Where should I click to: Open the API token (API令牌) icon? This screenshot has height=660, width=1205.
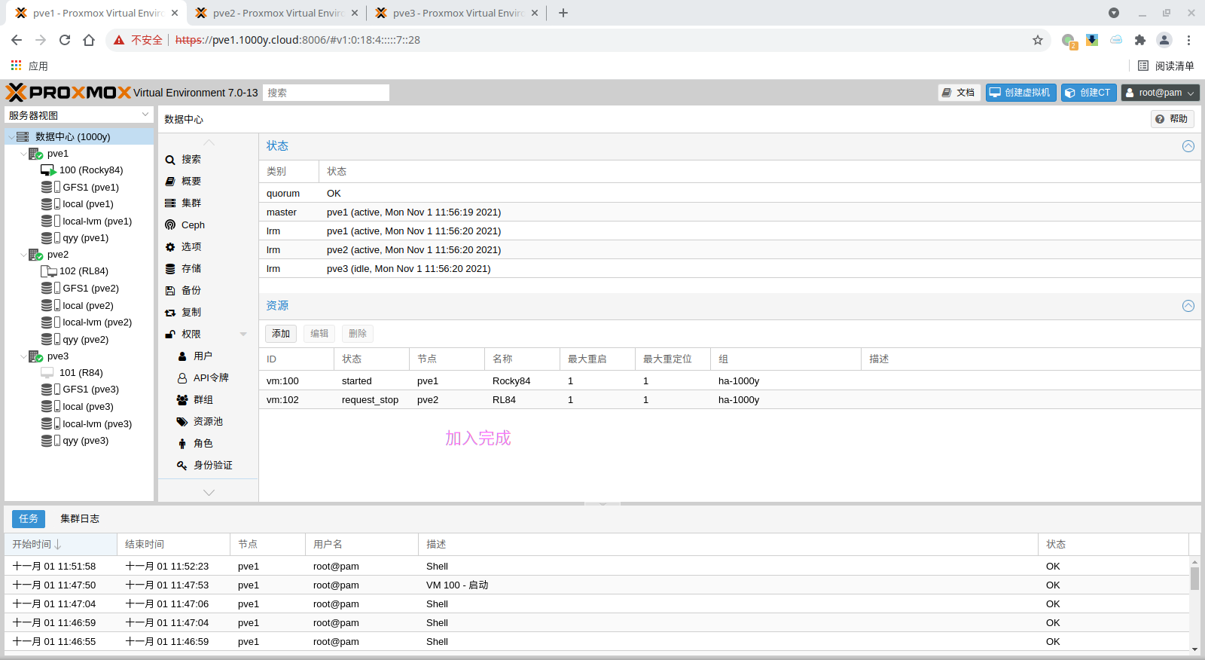tap(182, 378)
